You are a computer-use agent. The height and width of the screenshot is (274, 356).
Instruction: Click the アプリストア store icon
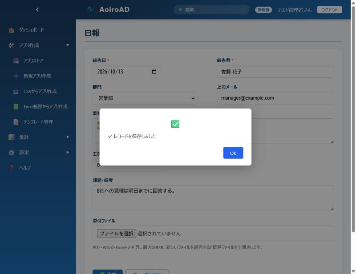(16, 60)
